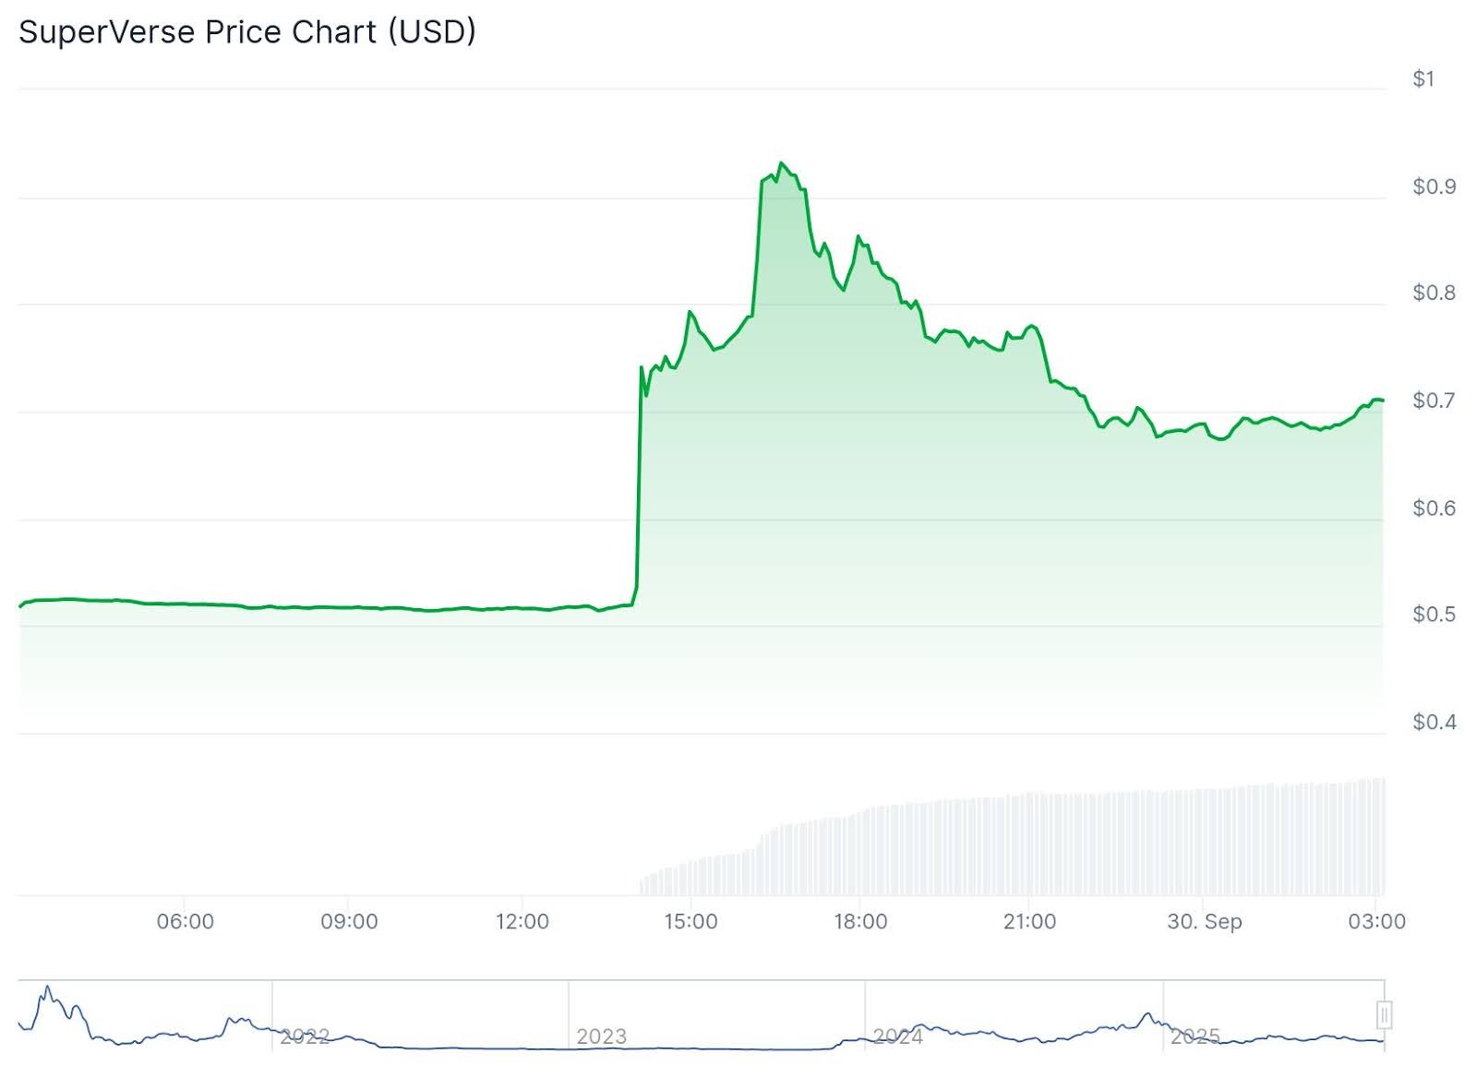Click the $0.4 price axis label
Screen dimensions: 1477x1078
coord(1434,722)
